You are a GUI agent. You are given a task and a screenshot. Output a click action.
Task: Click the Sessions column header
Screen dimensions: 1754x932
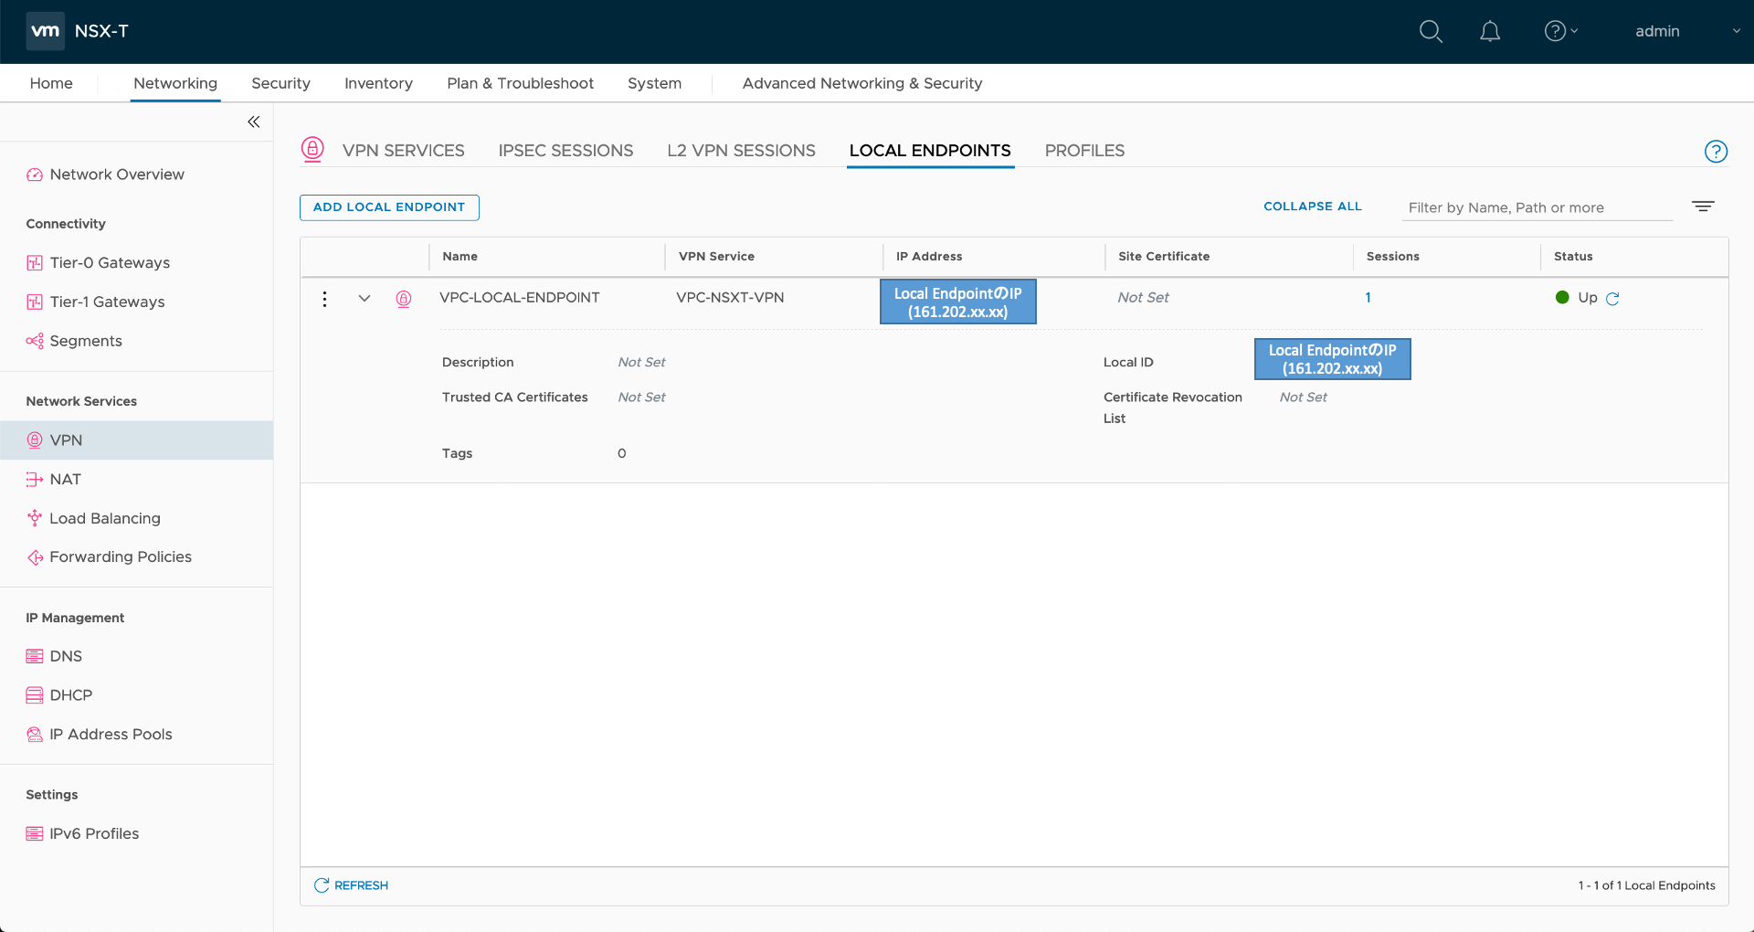click(1393, 257)
